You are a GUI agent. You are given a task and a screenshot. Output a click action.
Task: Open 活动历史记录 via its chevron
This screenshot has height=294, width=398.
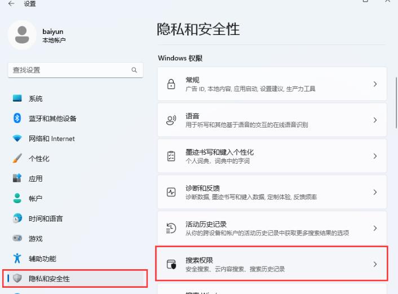tap(375, 228)
